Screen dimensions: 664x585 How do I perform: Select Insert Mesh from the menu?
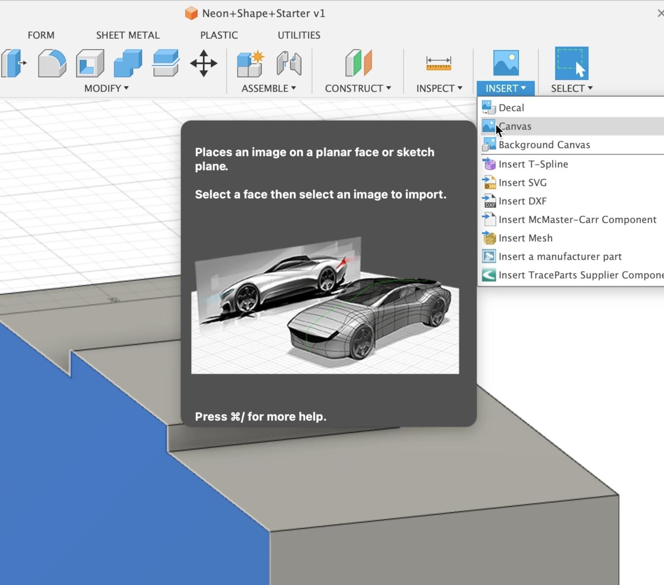(x=525, y=238)
